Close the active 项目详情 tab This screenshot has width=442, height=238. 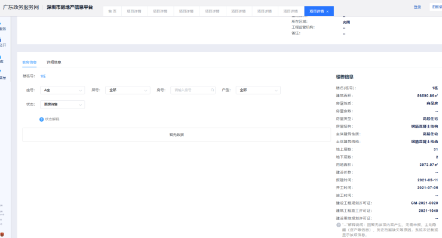[327, 11]
